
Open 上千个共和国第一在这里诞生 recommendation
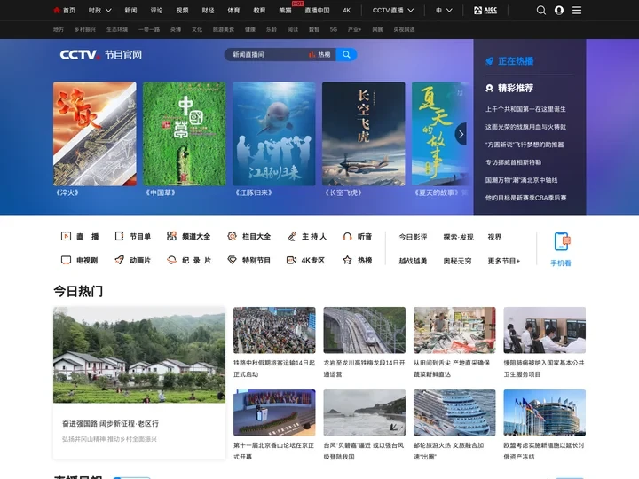525,109
